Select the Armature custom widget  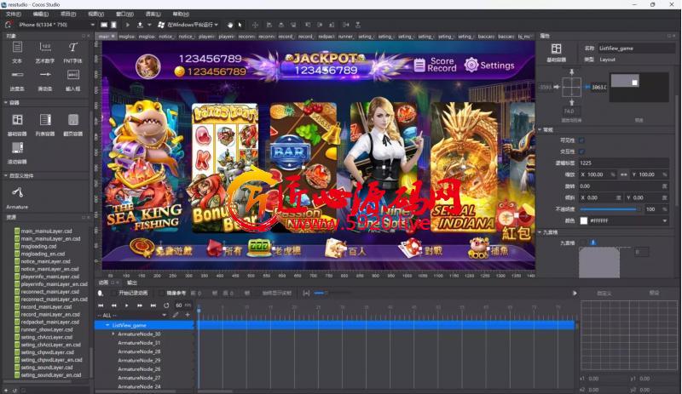(17, 192)
